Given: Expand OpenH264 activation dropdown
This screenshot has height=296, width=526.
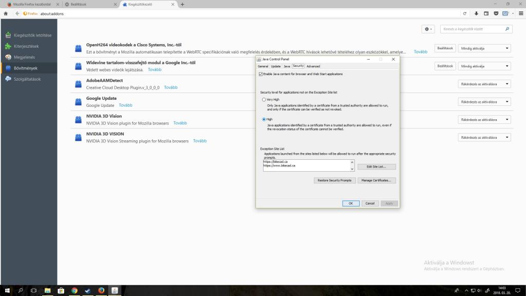Looking at the screenshot, I should [484, 48].
